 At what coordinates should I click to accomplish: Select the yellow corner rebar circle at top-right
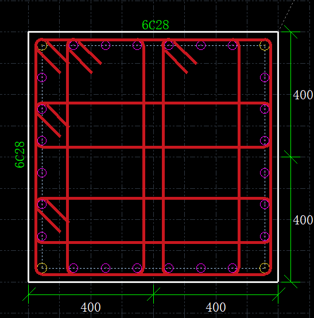point(265,45)
